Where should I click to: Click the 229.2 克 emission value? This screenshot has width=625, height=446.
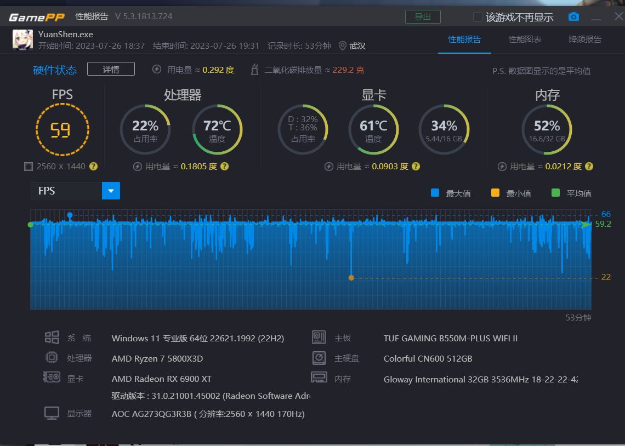[x=348, y=70]
